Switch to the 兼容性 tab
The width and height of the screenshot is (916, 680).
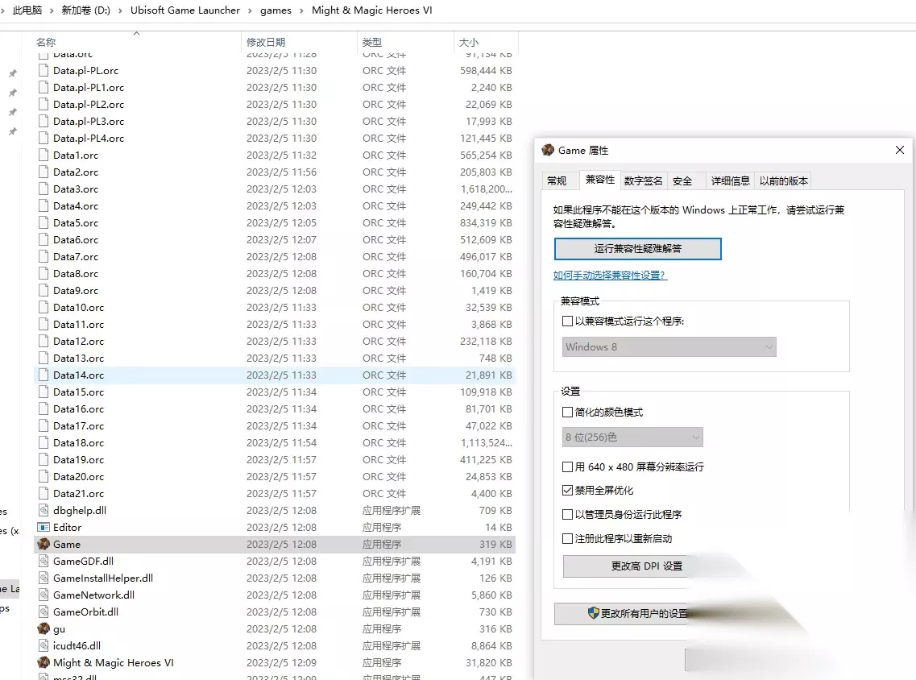600,180
